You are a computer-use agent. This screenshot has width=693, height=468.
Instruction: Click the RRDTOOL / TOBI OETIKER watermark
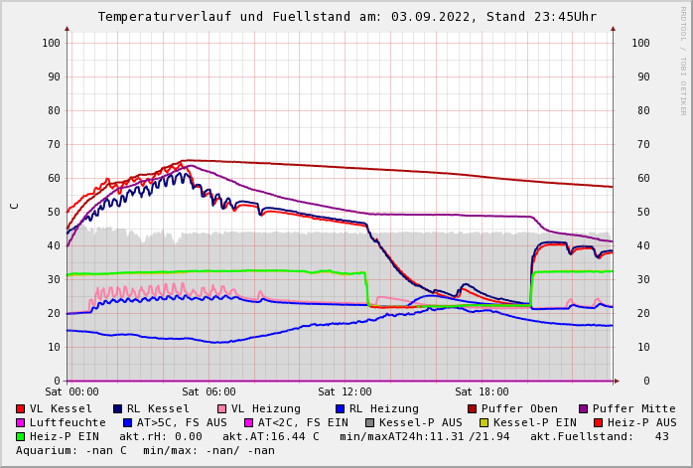[x=683, y=60]
